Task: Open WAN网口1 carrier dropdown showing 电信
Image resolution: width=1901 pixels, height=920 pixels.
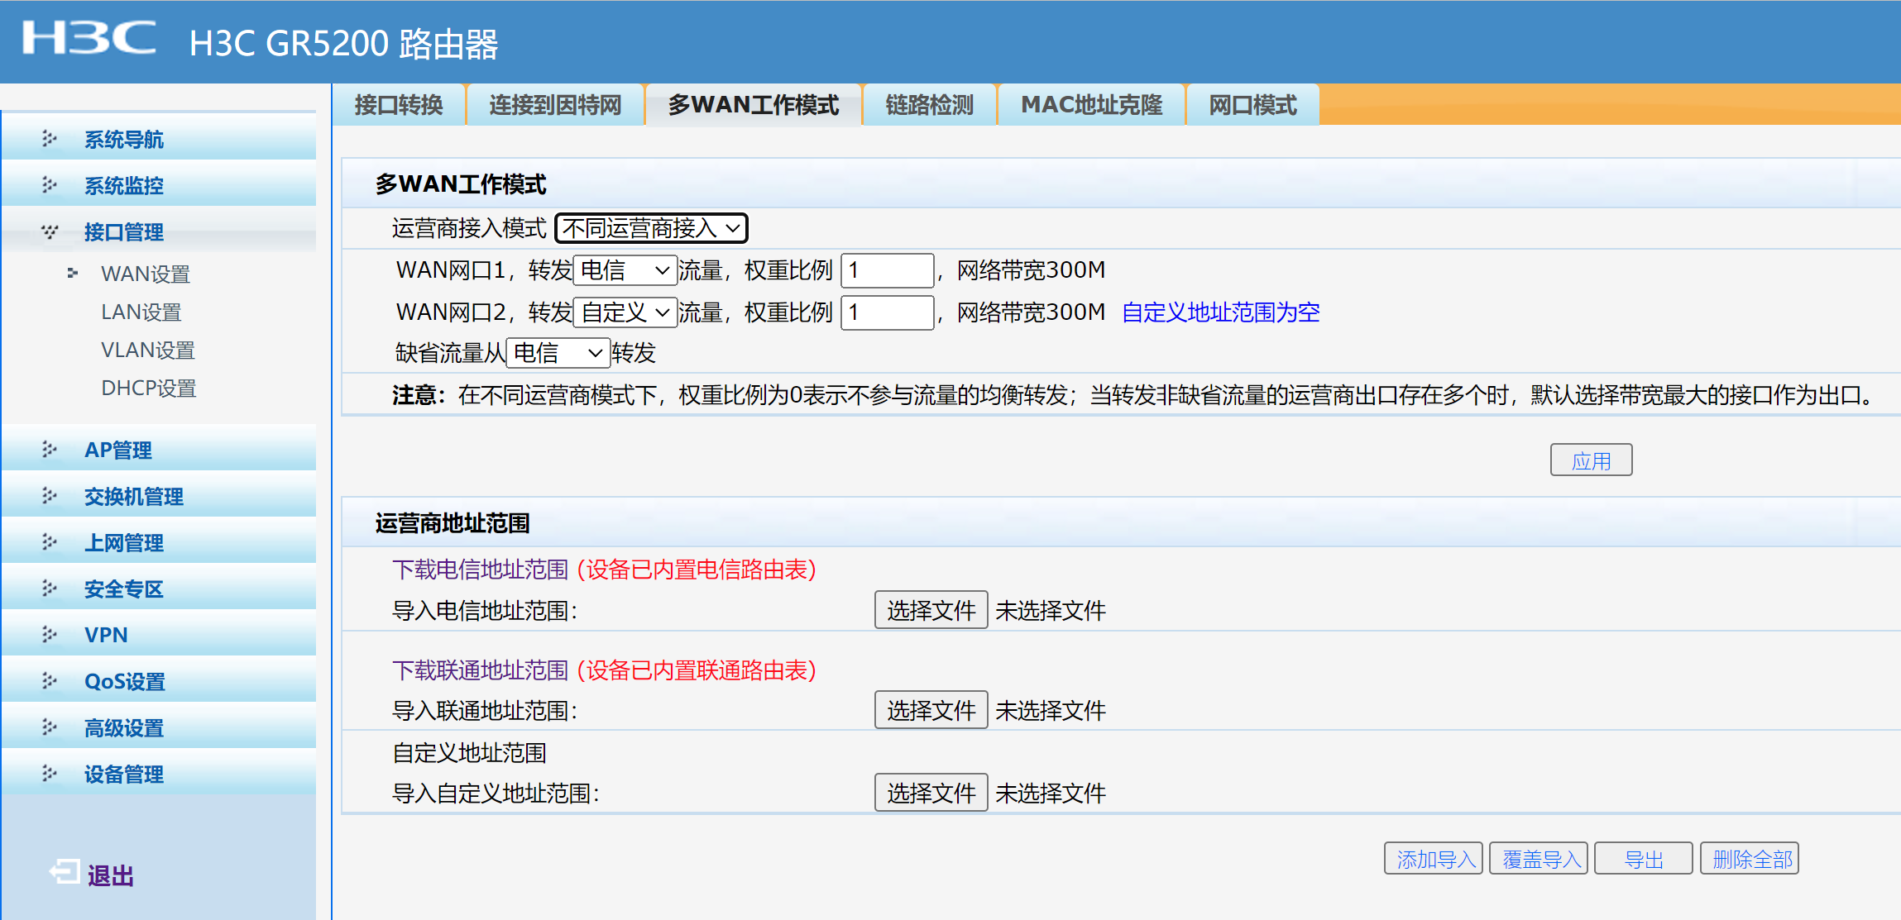Action: coord(625,270)
